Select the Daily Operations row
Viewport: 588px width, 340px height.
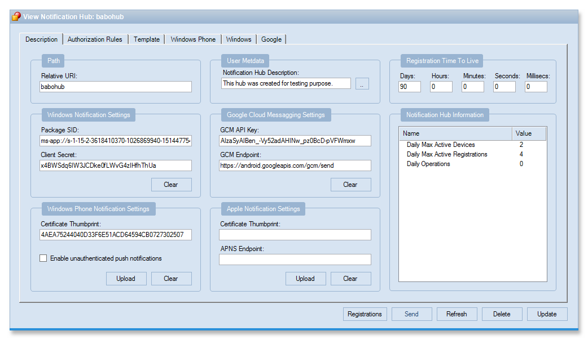coord(472,164)
